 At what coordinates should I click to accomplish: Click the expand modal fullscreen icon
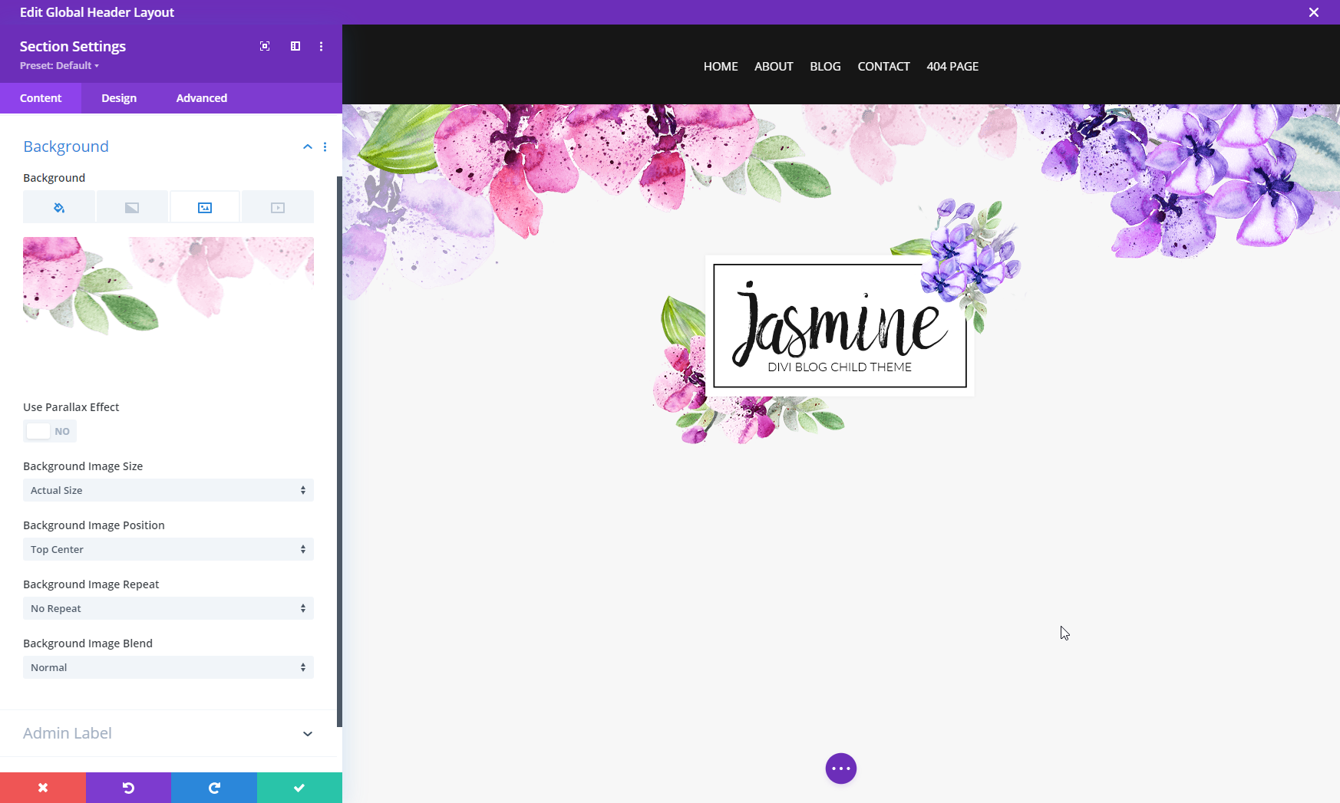tap(265, 46)
